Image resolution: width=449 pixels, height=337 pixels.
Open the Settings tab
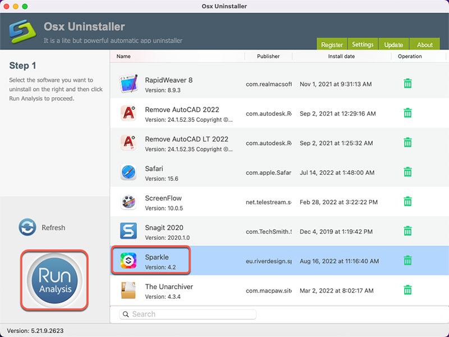363,44
